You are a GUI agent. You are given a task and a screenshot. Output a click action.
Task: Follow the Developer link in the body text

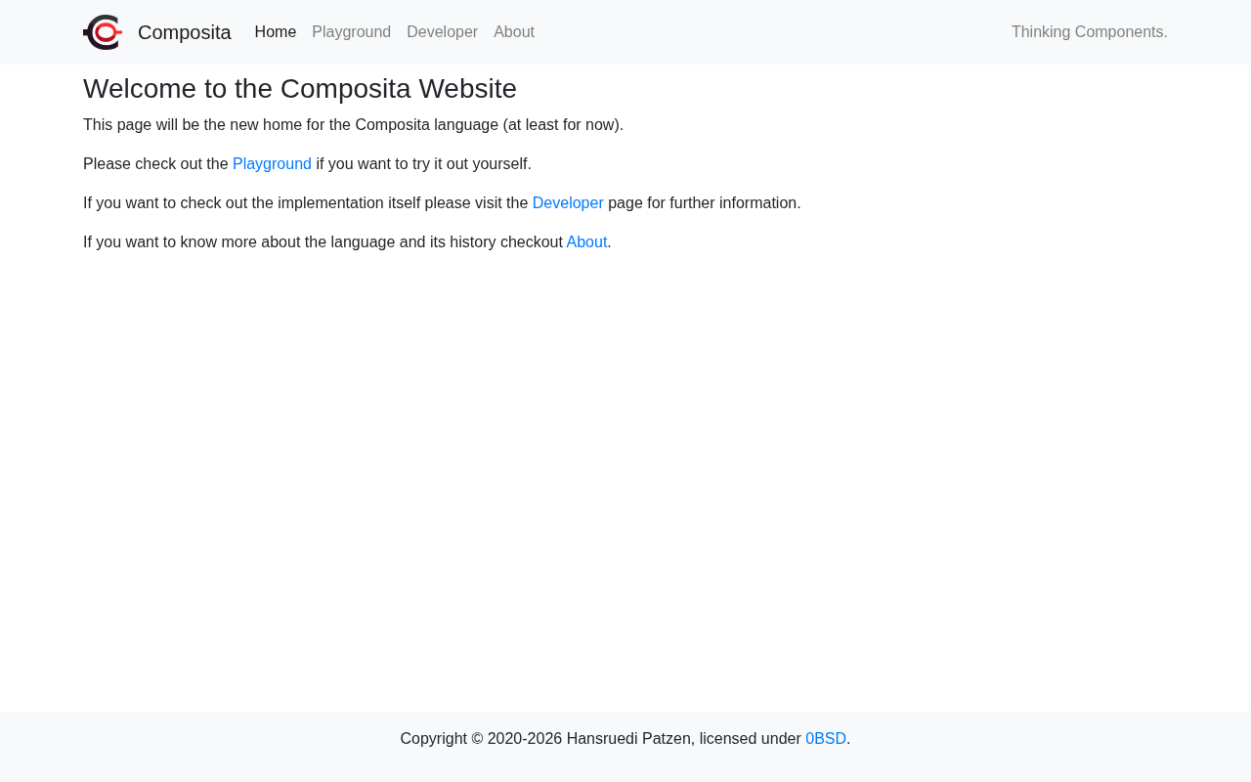[568, 203]
